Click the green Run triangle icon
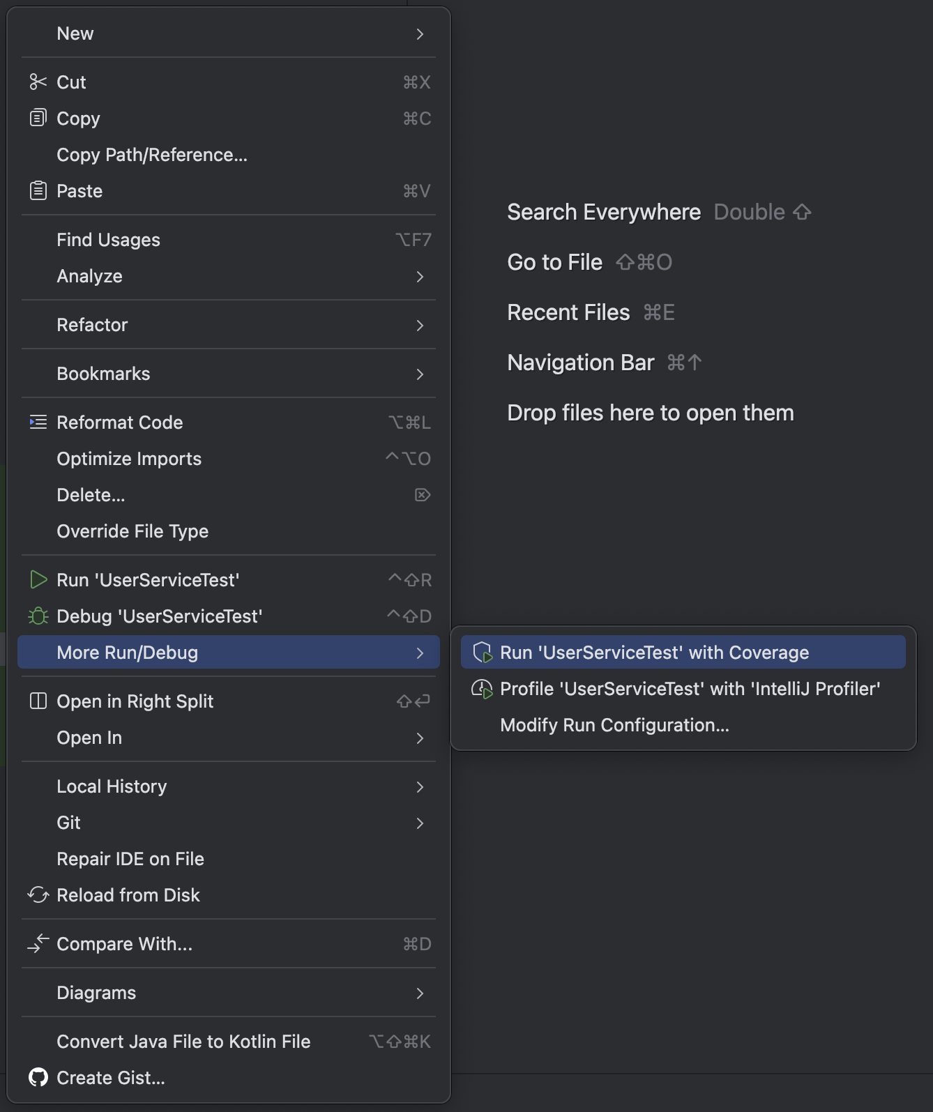933x1112 pixels. tap(38, 579)
